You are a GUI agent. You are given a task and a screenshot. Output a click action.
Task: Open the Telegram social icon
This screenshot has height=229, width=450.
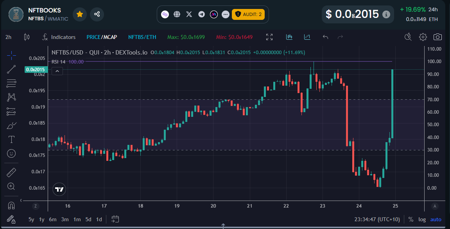pos(201,14)
